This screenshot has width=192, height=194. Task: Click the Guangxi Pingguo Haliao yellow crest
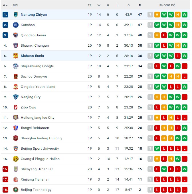pyautogui.click(x=16, y=159)
